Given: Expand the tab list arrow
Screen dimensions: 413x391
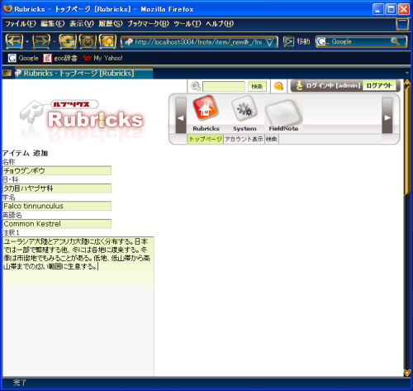Looking at the screenshot, I should coord(407,73).
